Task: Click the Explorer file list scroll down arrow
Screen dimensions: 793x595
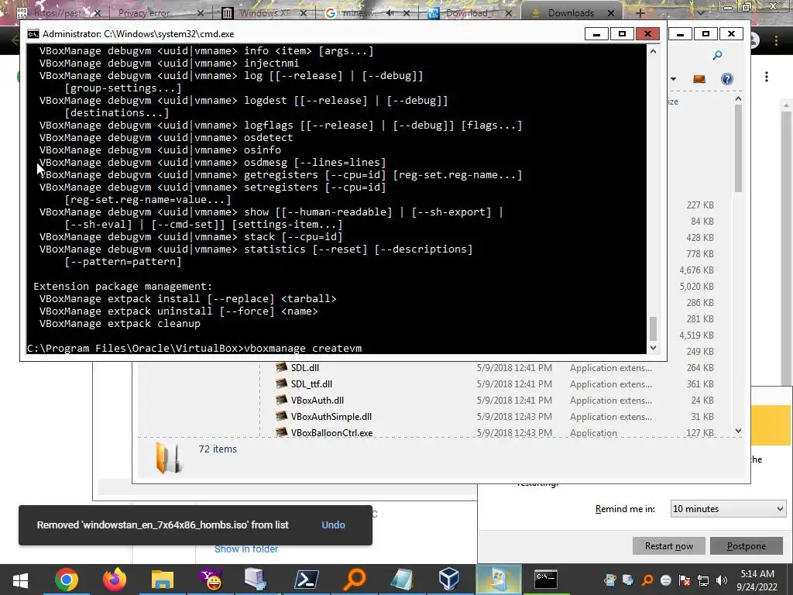Action: [738, 431]
